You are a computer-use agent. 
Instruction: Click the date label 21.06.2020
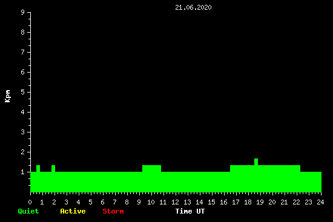193,7
